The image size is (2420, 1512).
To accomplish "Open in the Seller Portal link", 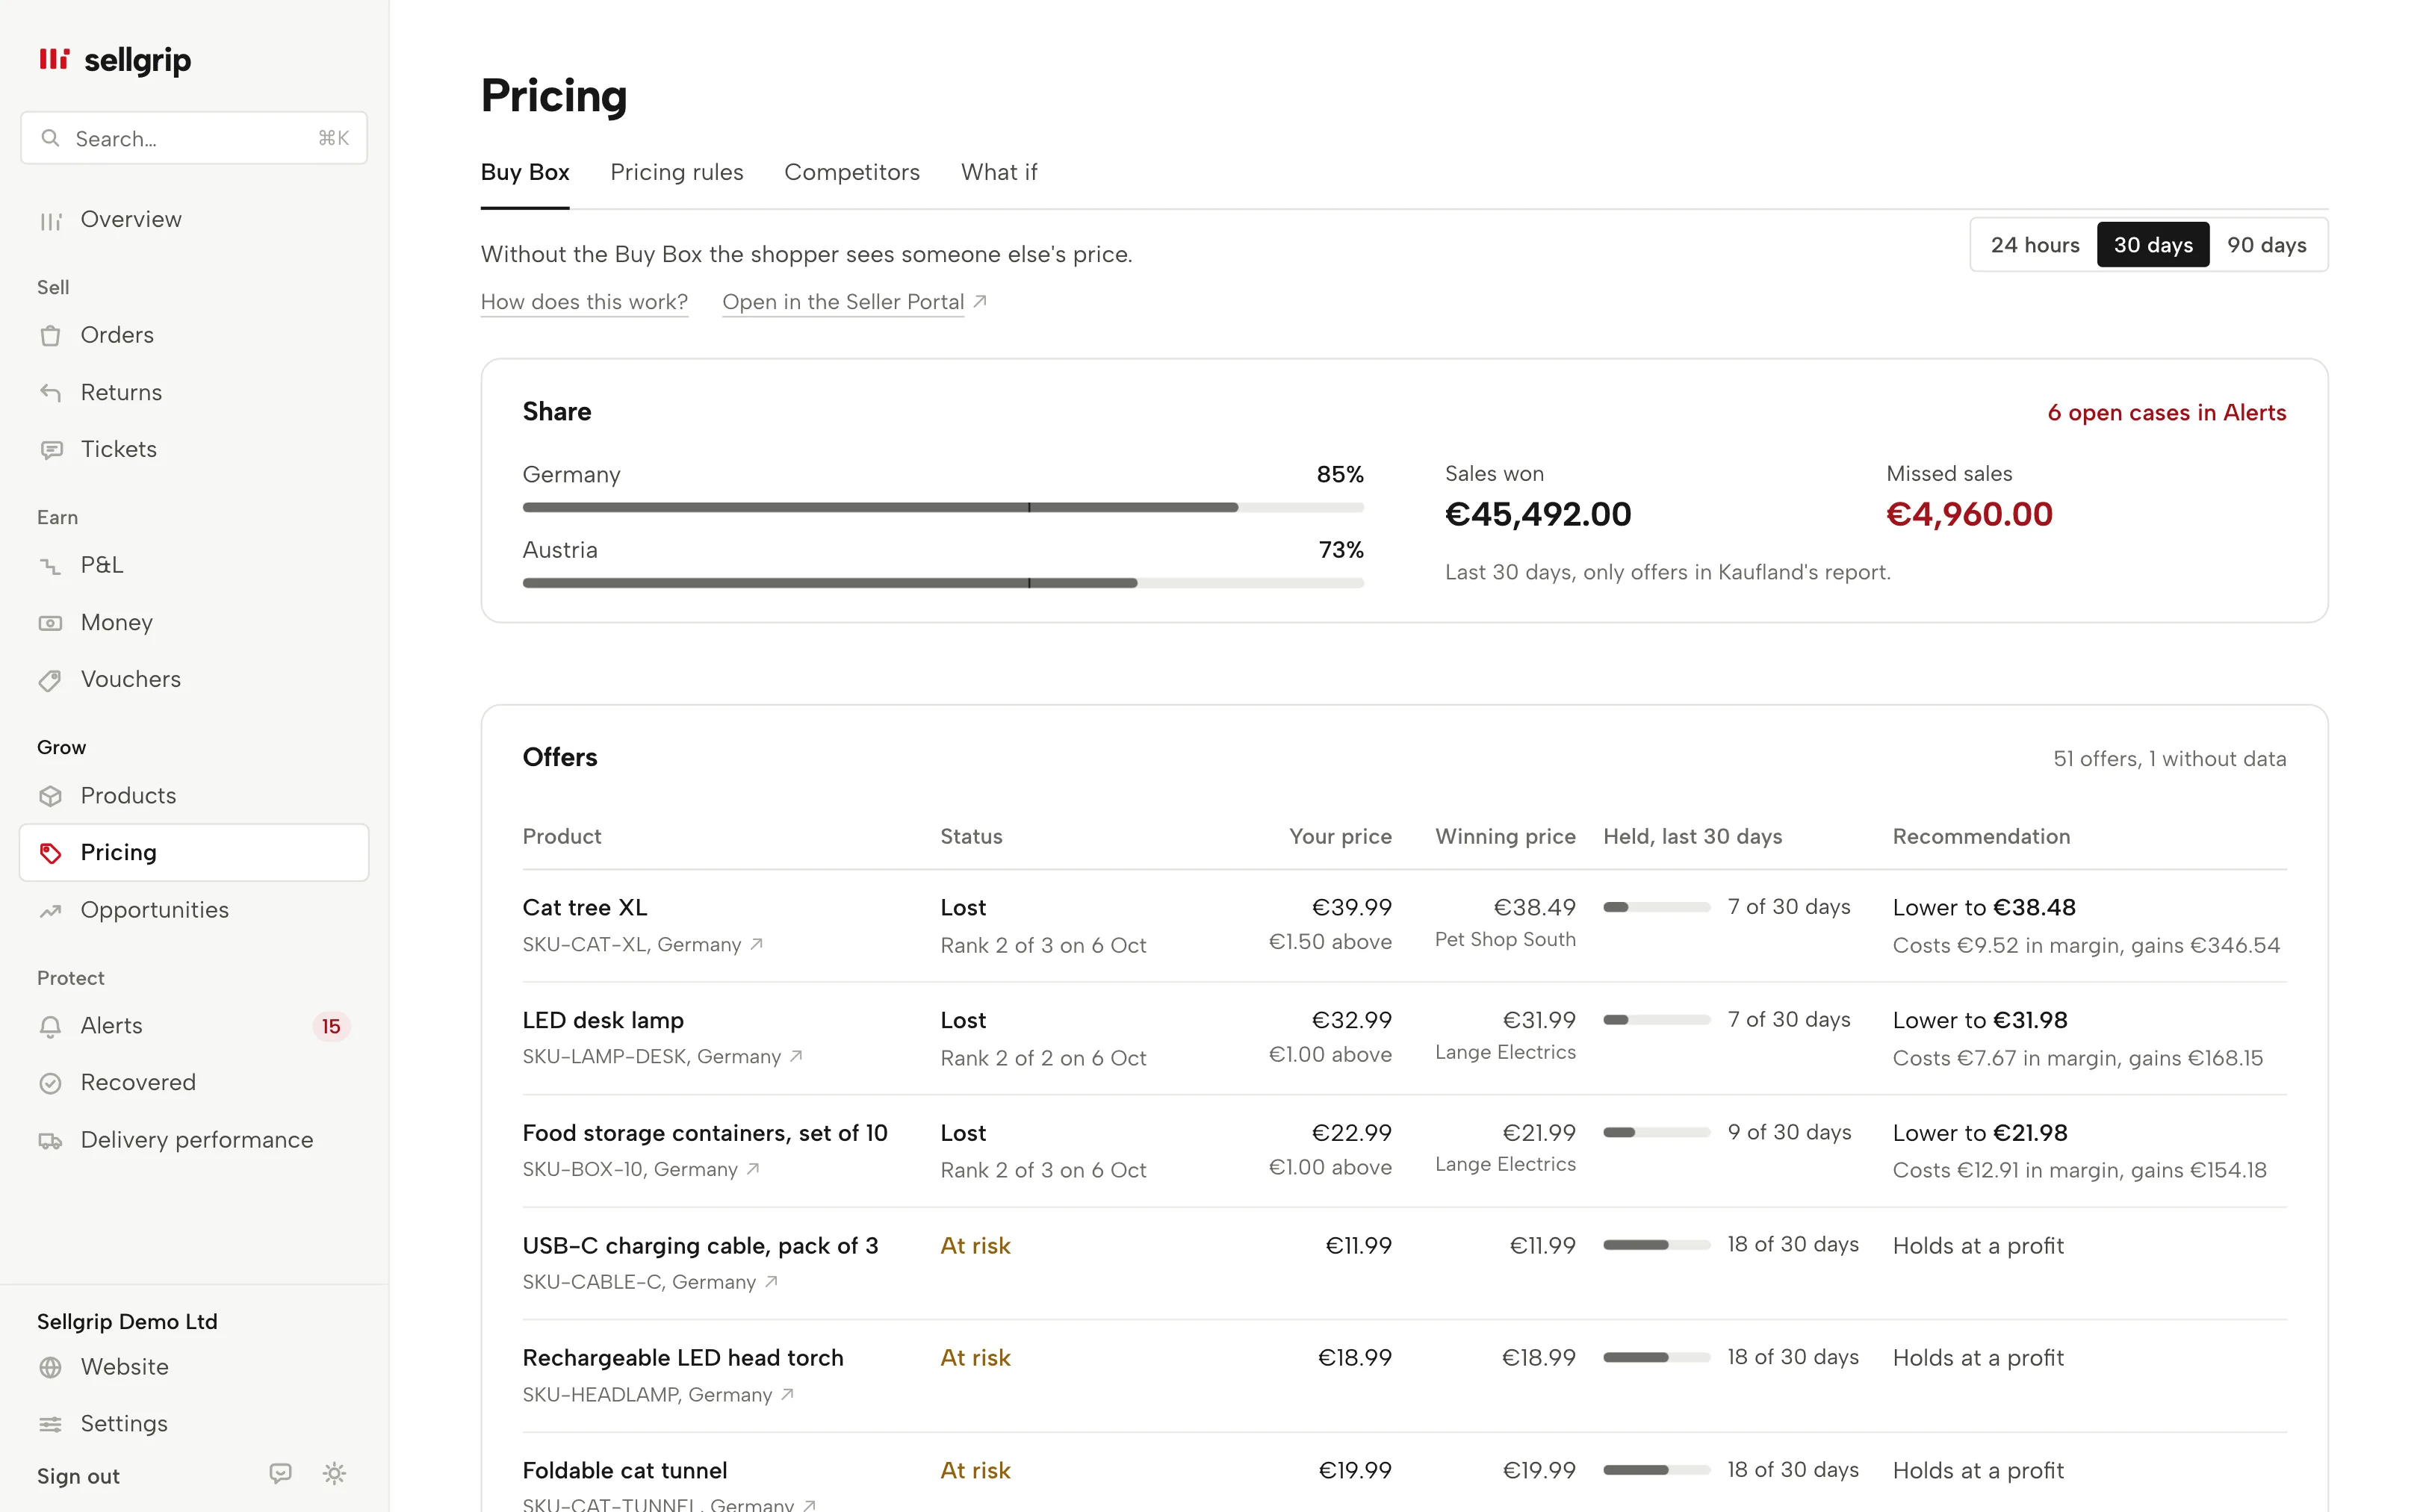I will tap(854, 302).
